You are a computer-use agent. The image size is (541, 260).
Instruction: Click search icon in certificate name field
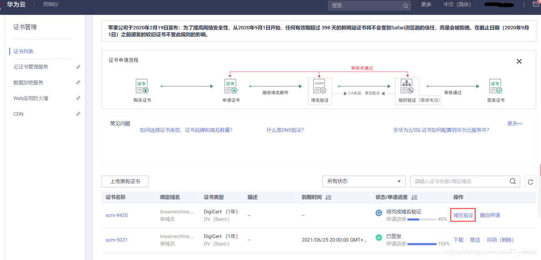click(513, 181)
